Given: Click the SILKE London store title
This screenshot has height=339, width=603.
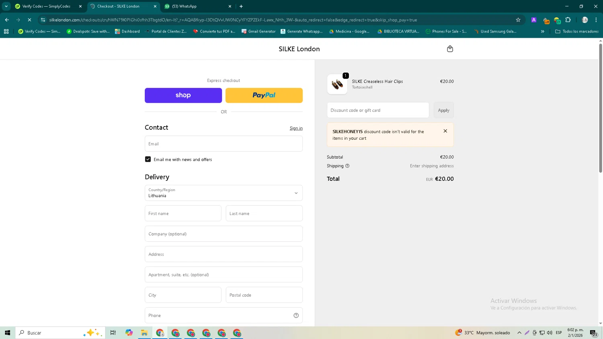Looking at the screenshot, I should pyautogui.click(x=299, y=49).
